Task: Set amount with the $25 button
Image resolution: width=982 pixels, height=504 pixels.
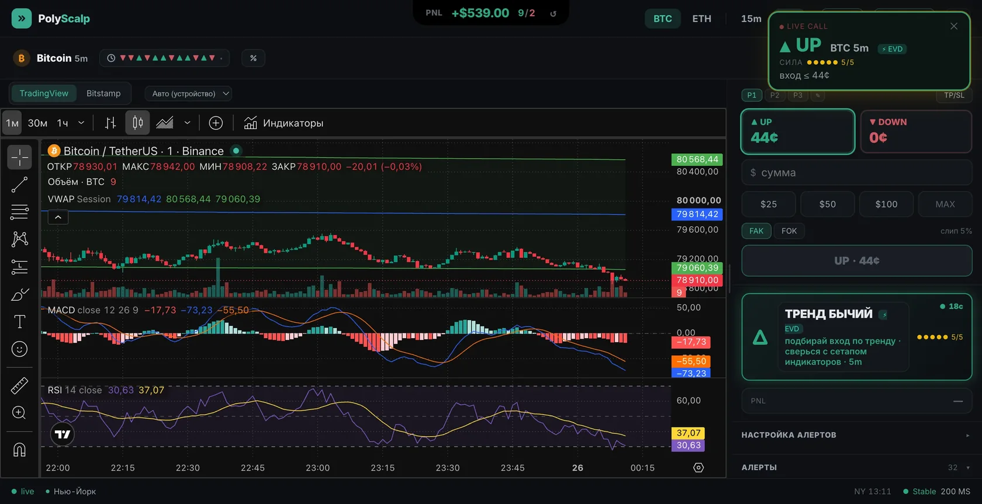Action: pyautogui.click(x=769, y=204)
